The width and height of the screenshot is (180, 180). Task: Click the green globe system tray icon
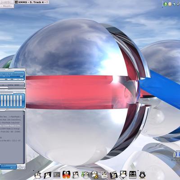point(166,4)
